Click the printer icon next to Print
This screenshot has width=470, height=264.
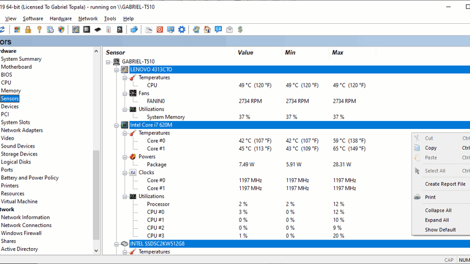417,197
